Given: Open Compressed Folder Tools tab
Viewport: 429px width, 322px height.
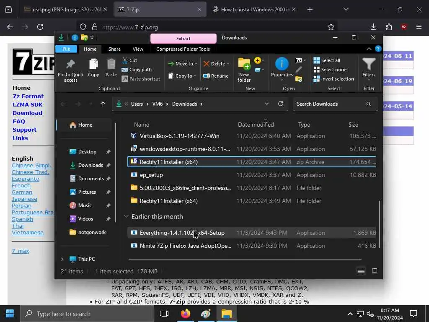Looking at the screenshot, I should click(x=183, y=49).
